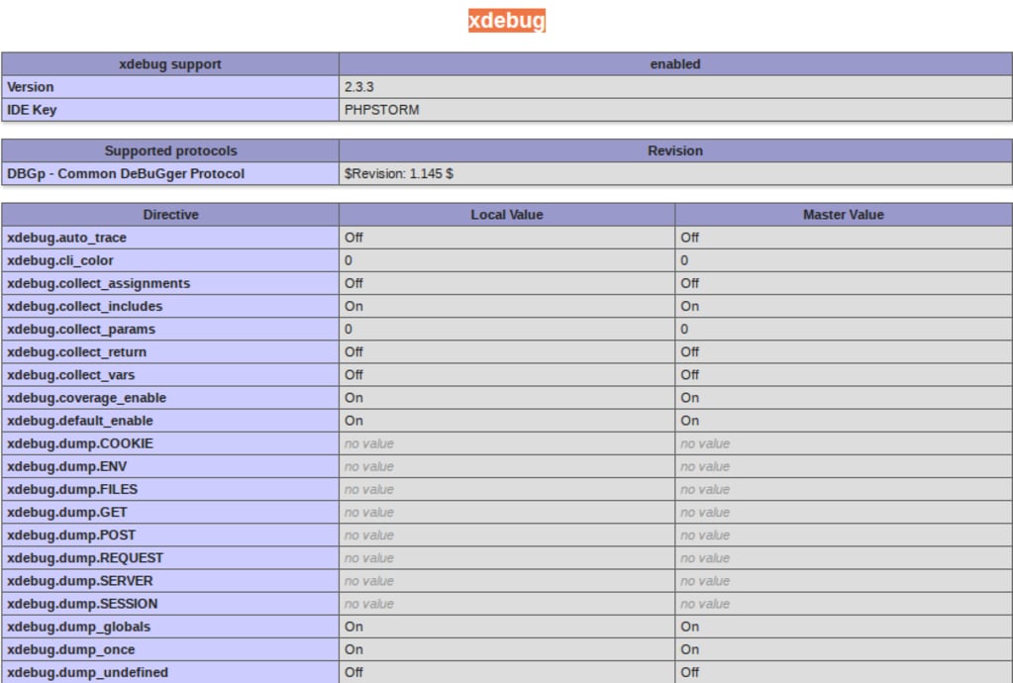Select the "IDE Key" row label
Screen dimensions: 1013x683
[x=170, y=110]
